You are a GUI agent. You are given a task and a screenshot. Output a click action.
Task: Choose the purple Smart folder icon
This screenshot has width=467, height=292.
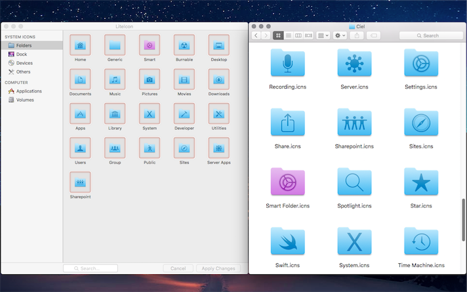pyautogui.click(x=150, y=45)
